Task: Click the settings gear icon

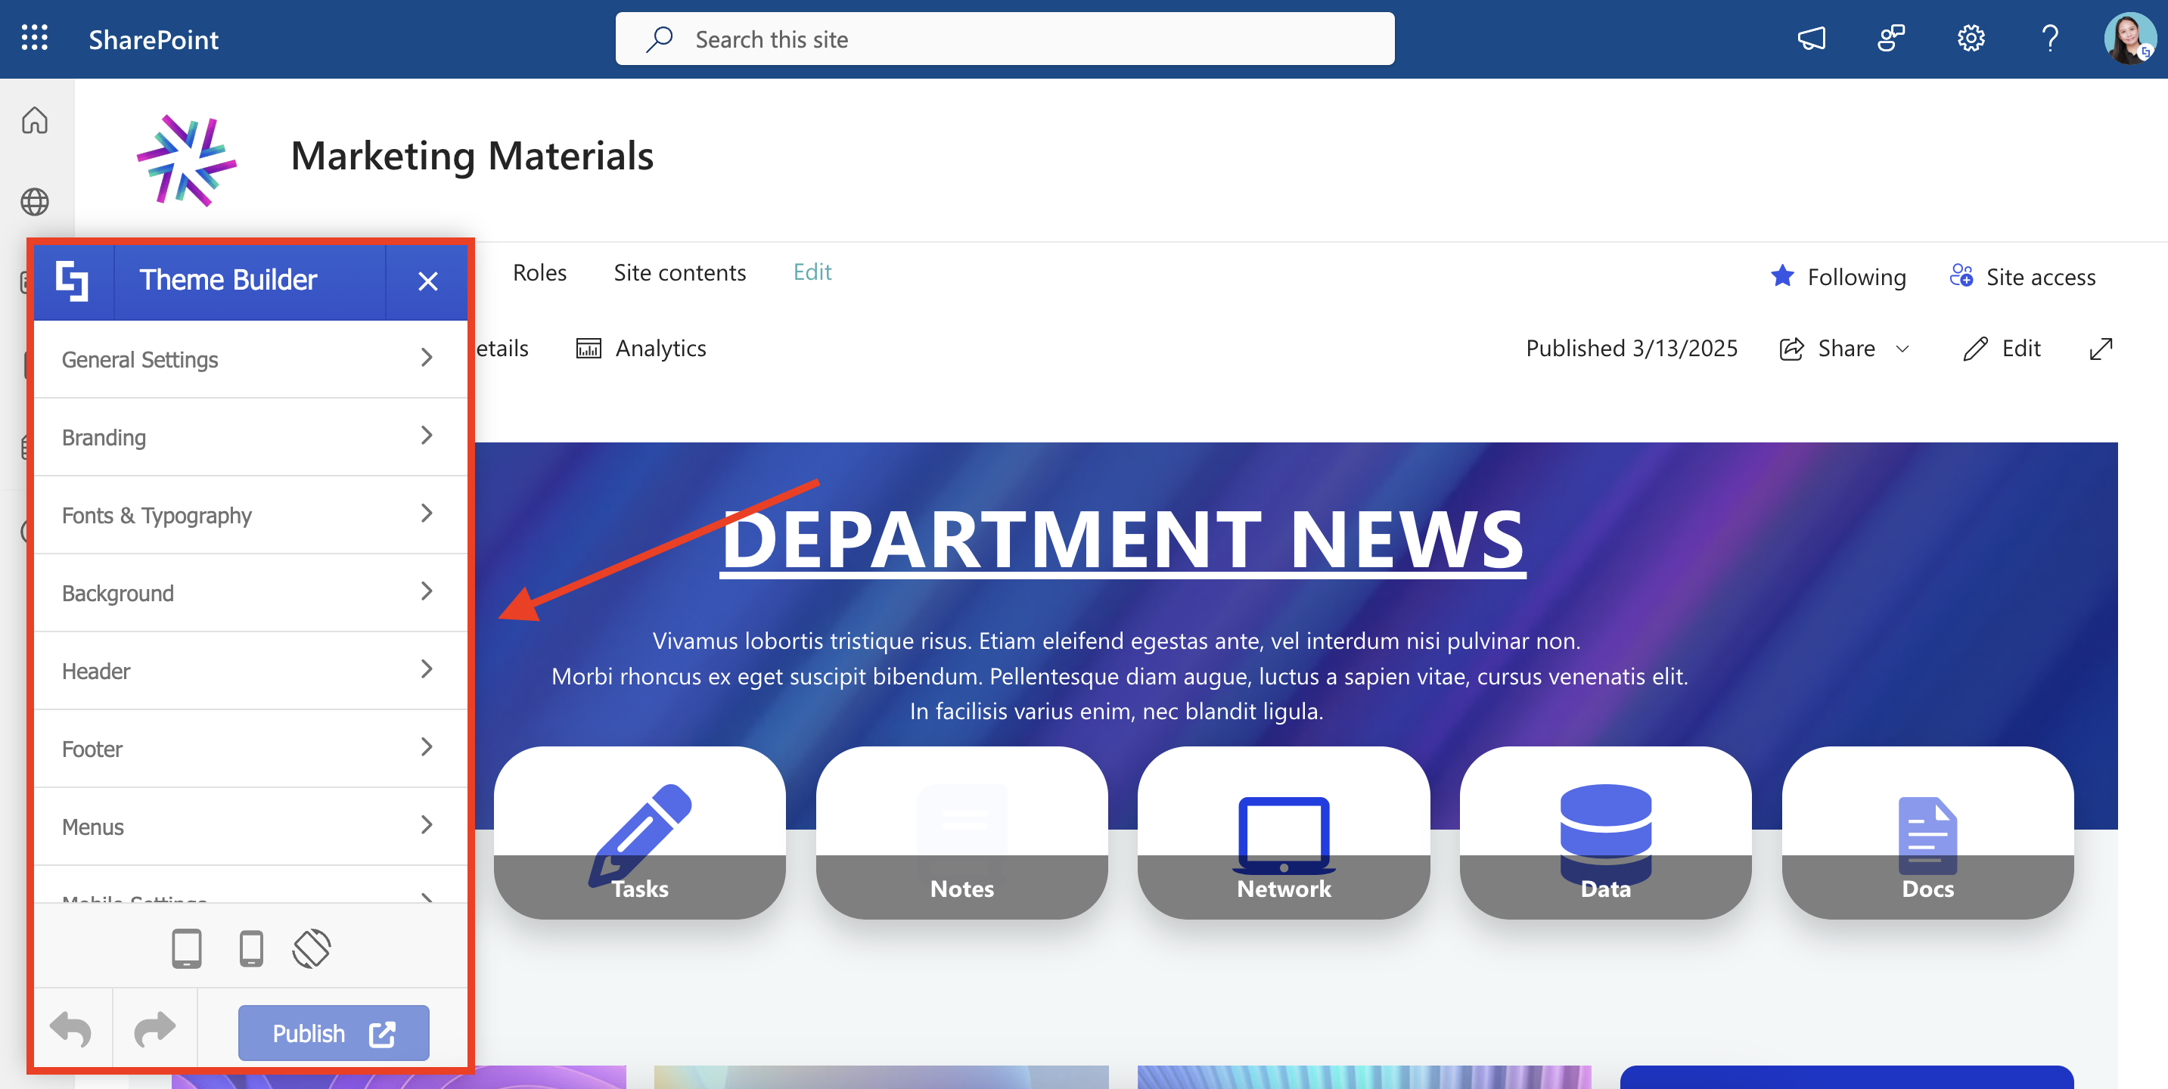Action: tap(1971, 39)
